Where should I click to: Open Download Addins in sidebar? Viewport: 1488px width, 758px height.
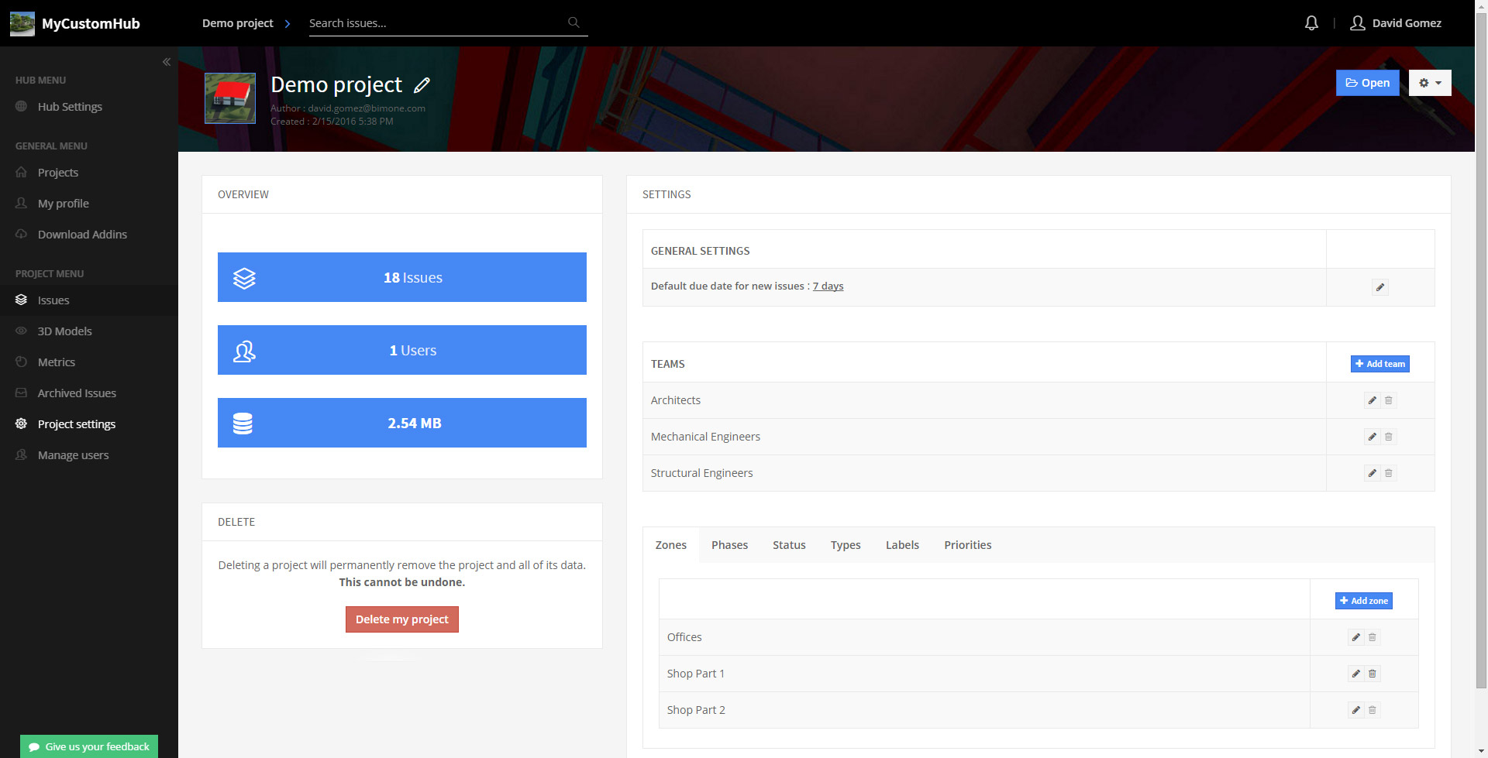click(x=89, y=235)
